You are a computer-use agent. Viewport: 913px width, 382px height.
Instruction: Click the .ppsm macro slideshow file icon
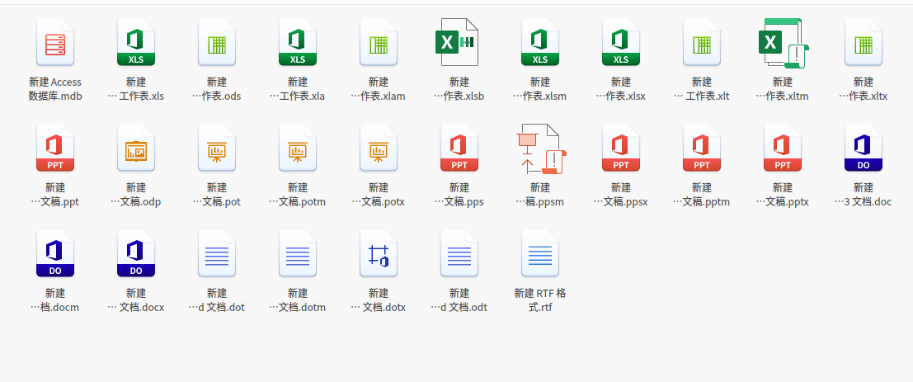542,149
